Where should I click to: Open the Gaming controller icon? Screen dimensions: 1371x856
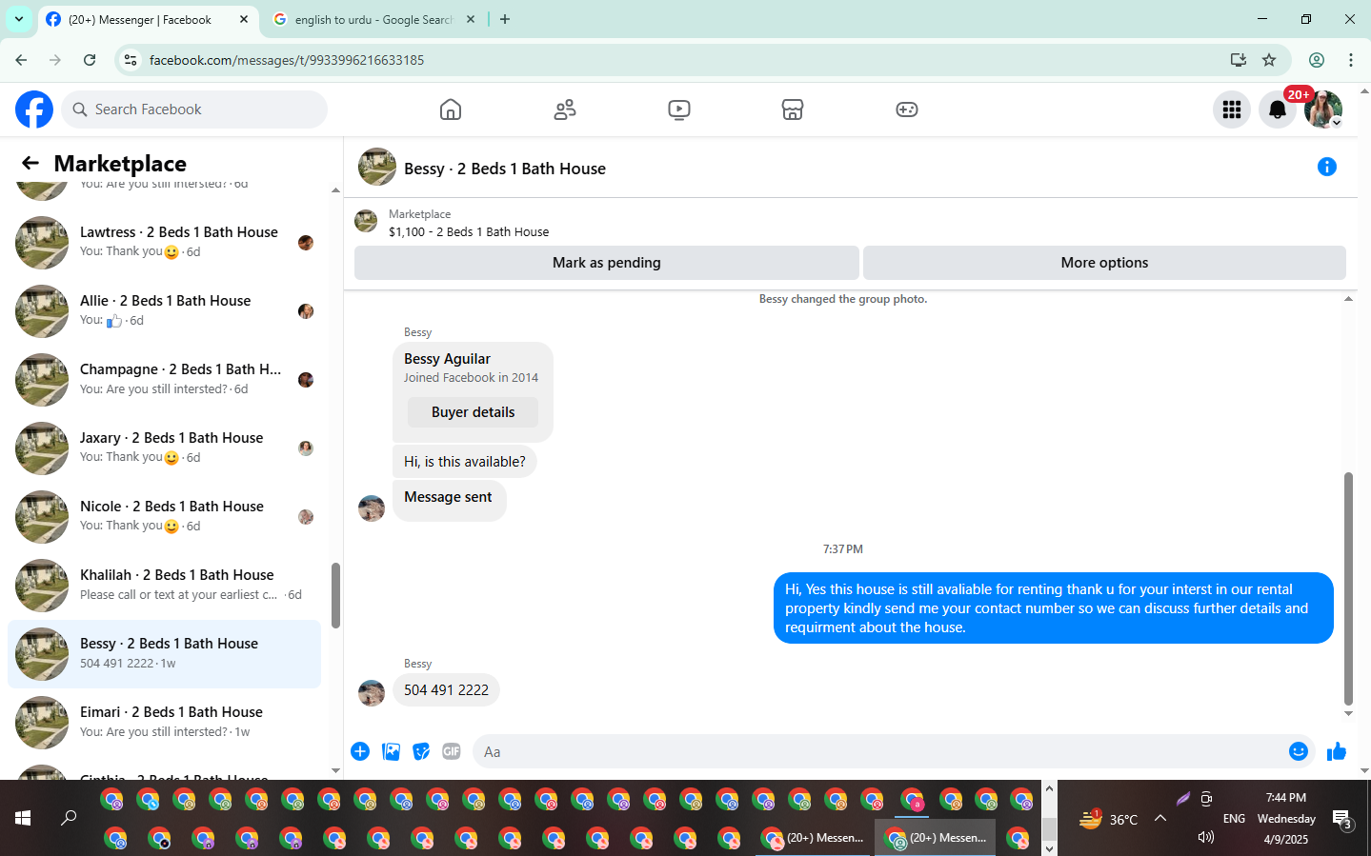(907, 109)
